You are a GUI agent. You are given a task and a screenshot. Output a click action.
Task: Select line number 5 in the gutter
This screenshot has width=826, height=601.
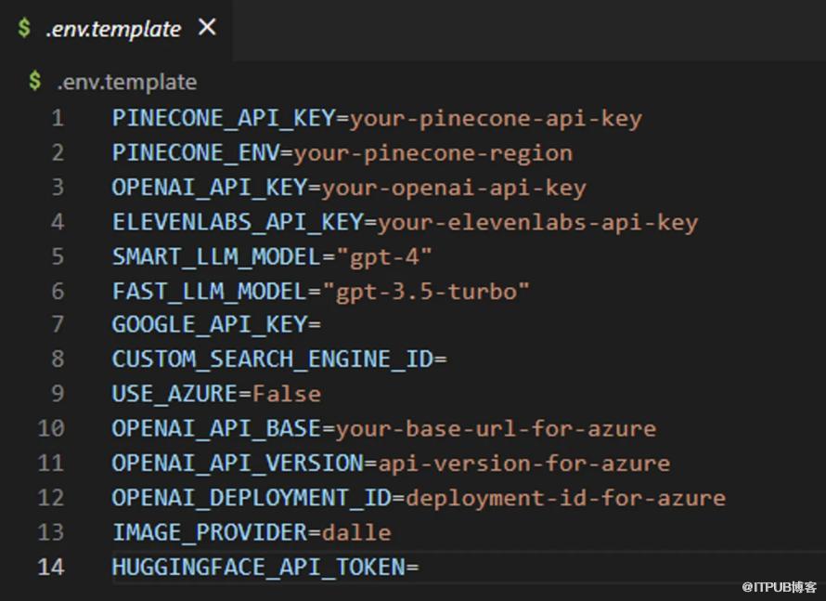click(x=58, y=256)
